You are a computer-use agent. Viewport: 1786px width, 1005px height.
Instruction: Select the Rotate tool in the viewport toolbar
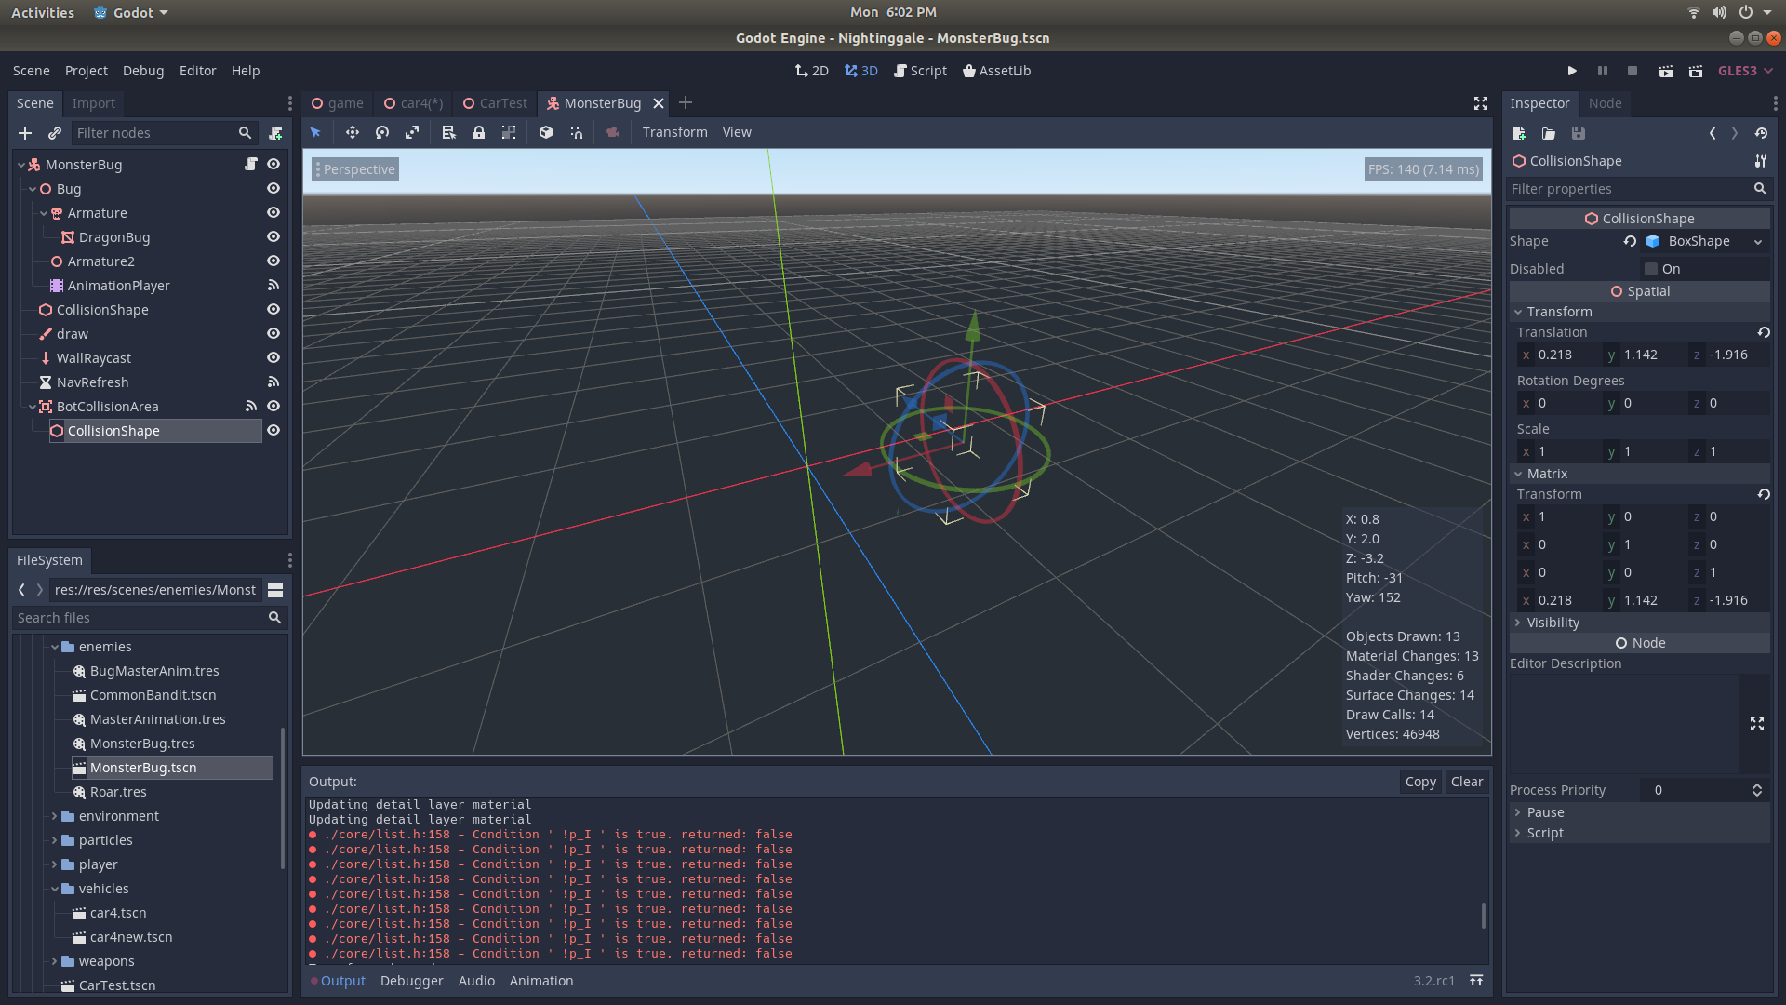tap(381, 132)
